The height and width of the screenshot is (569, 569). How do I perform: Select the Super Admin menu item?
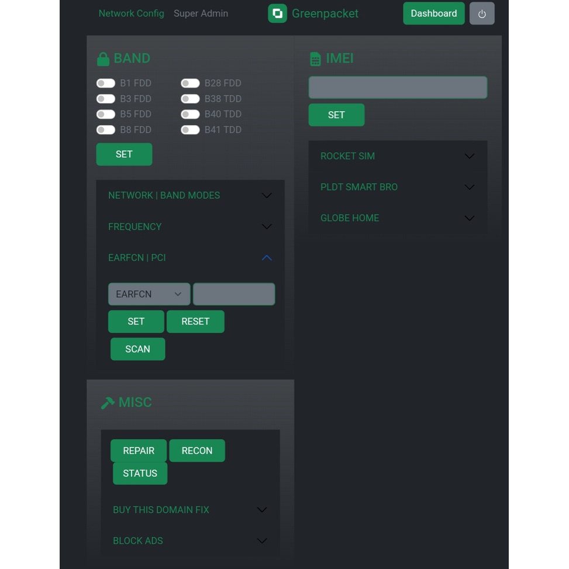(x=201, y=13)
